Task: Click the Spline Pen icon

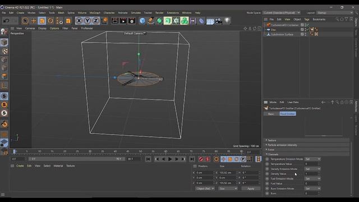Action: (151, 21)
